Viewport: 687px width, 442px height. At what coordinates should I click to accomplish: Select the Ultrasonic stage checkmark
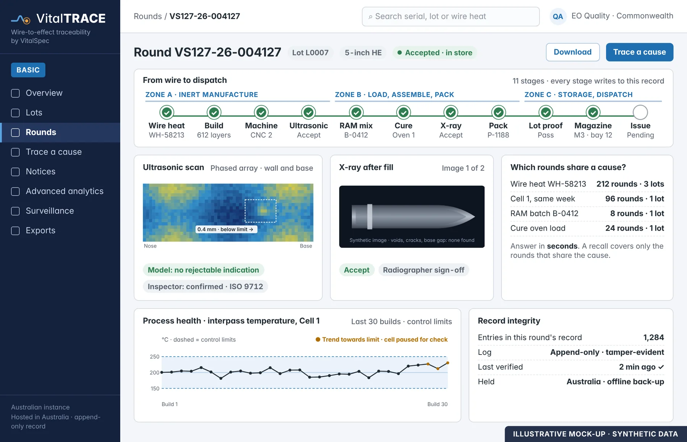309,112
